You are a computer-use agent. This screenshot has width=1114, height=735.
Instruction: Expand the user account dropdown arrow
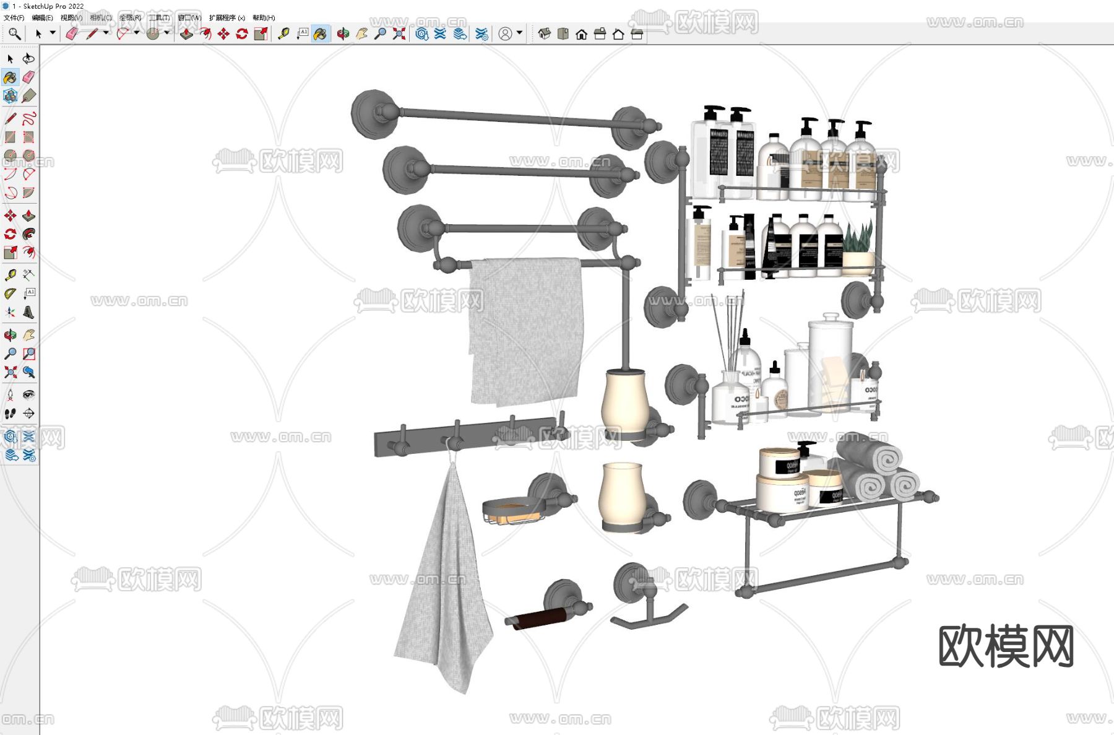(x=519, y=33)
